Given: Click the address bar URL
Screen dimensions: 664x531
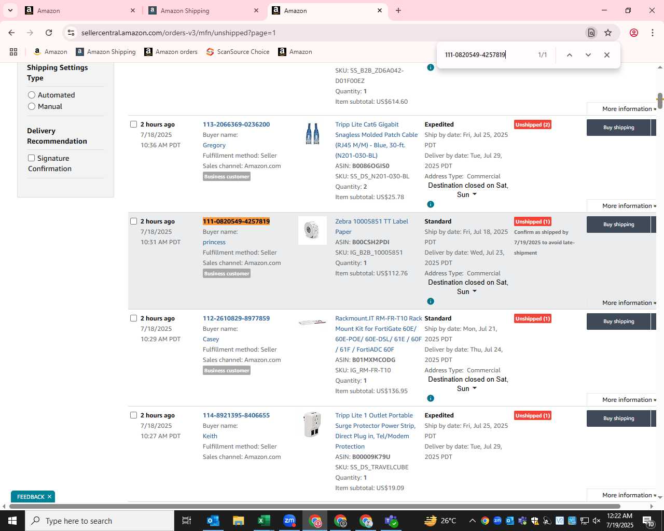Looking at the screenshot, I should tap(178, 33).
